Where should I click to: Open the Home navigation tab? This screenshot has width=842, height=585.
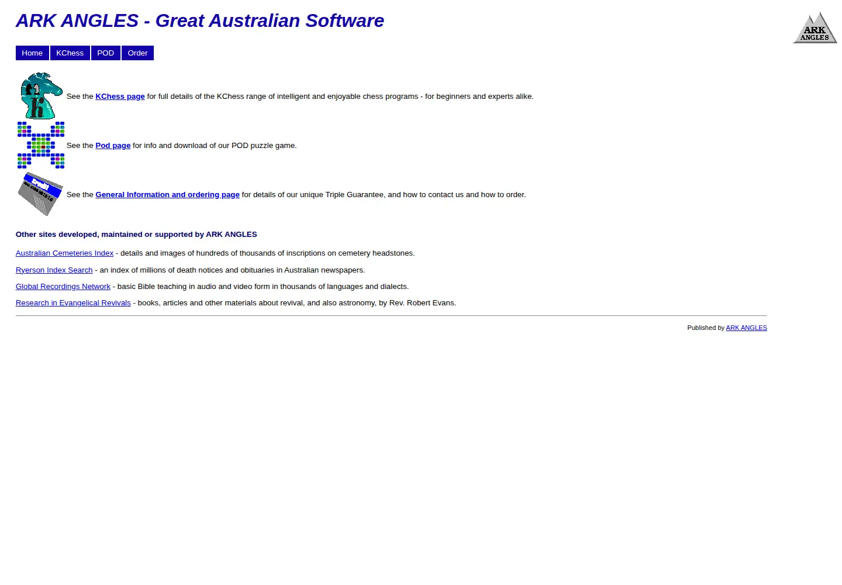pyautogui.click(x=32, y=53)
